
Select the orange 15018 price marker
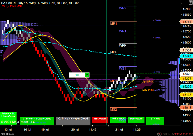tap(186, 108)
